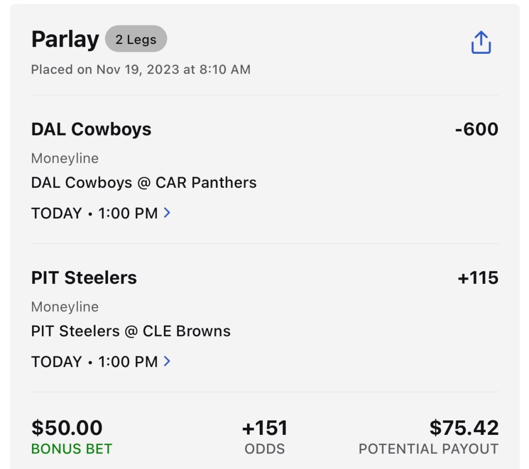Open the Cowboys game chevron arrow
This screenshot has width=529, height=469.
(167, 213)
